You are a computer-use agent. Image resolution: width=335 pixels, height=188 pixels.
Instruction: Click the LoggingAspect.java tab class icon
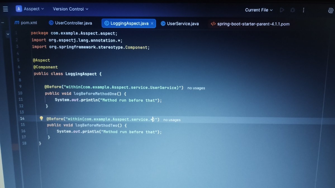(107, 23)
